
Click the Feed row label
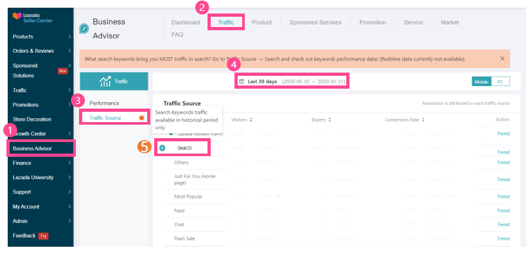point(179,211)
